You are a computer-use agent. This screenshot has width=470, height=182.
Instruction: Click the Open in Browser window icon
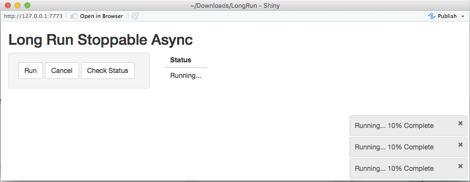click(74, 16)
